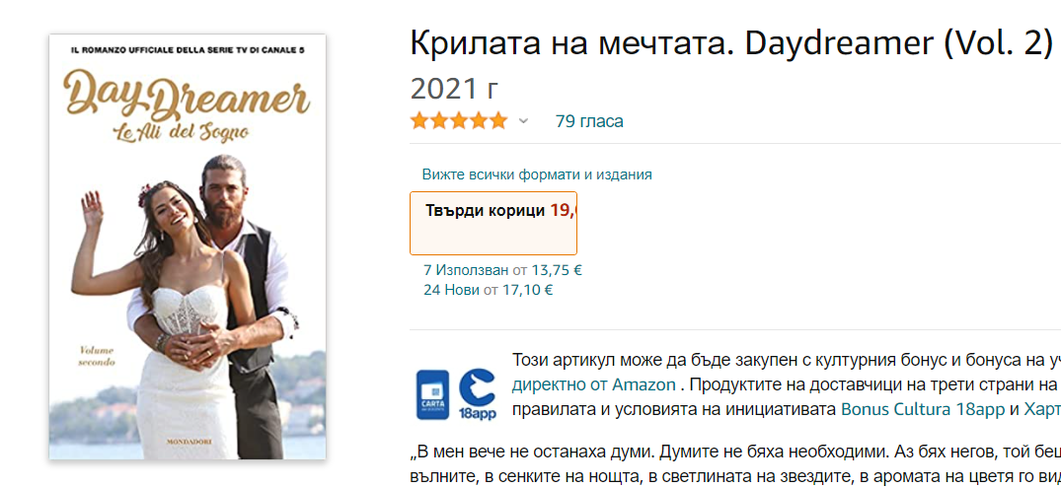
Task: Click the DayDreamer book cover image
Action: 188,246
